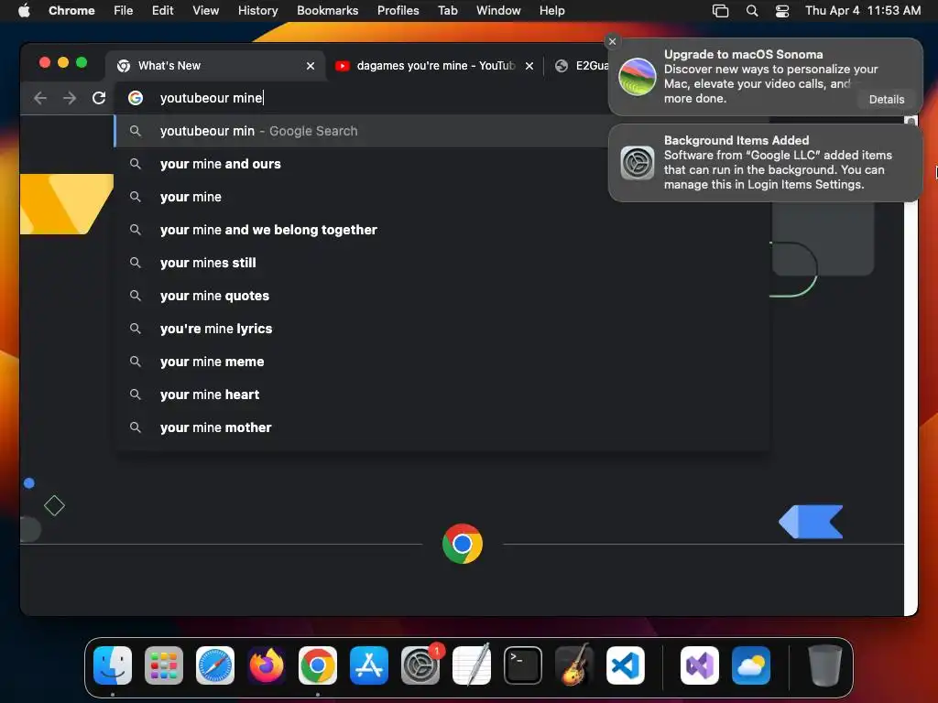Open the Bookmarks menu

pos(327,11)
